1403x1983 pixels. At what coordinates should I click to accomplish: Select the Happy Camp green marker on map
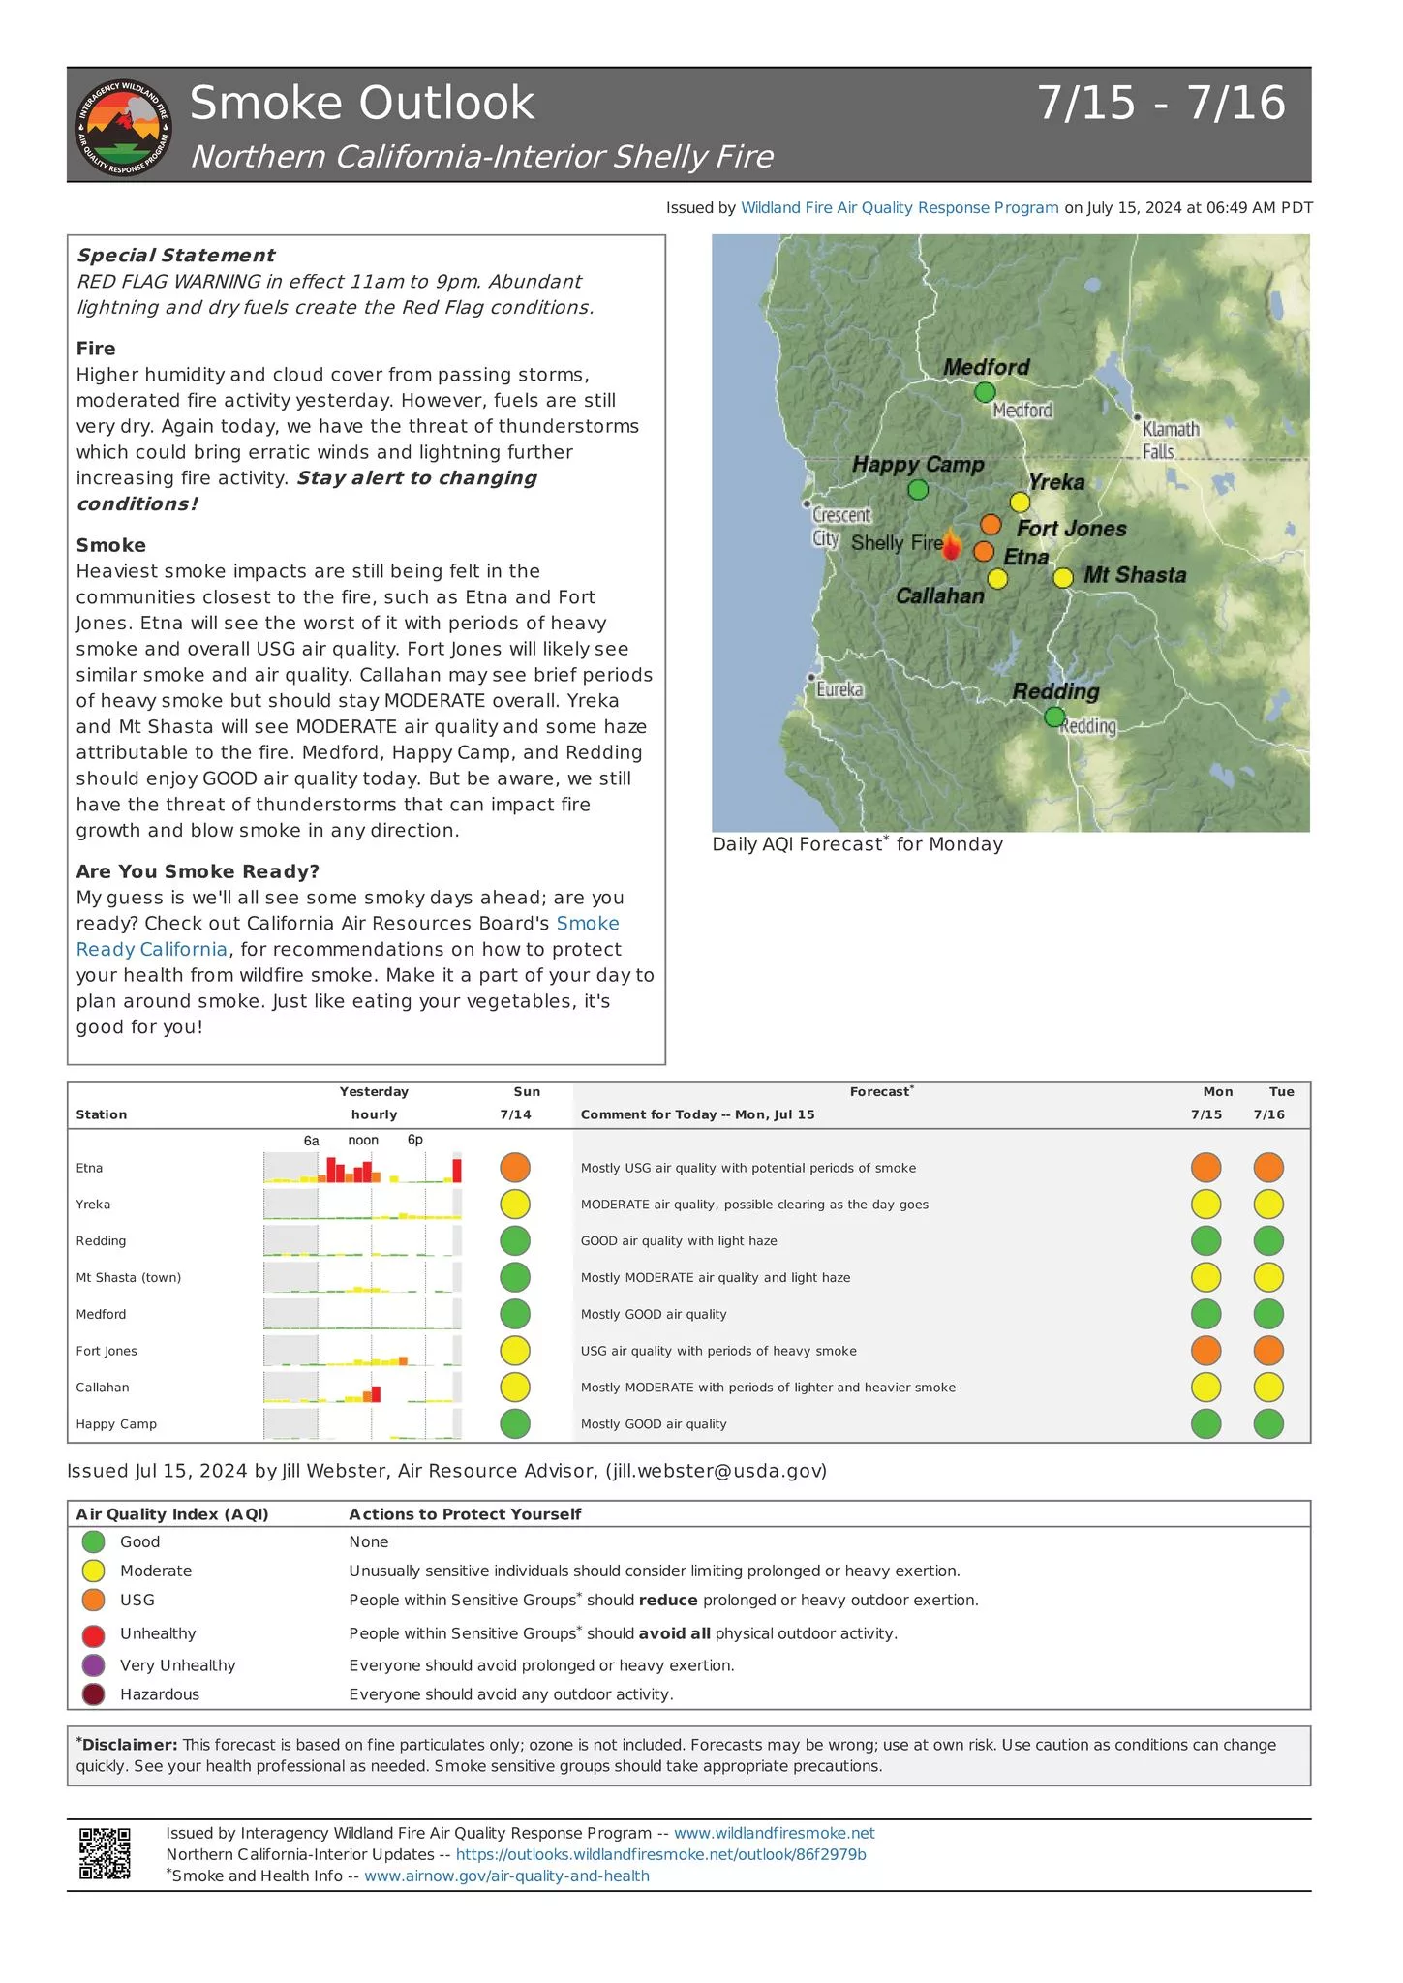(x=918, y=489)
